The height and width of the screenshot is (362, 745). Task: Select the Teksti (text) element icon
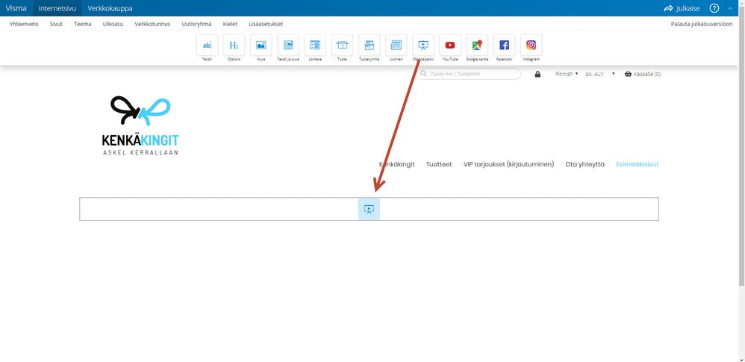tap(208, 45)
